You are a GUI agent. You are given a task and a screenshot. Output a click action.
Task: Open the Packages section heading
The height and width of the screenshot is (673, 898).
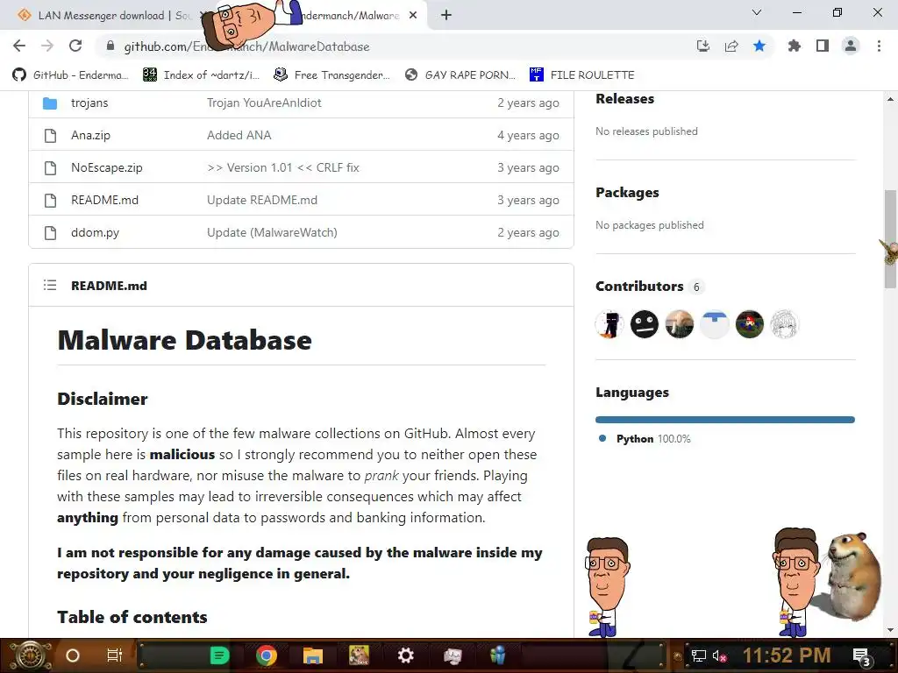tap(627, 193)
